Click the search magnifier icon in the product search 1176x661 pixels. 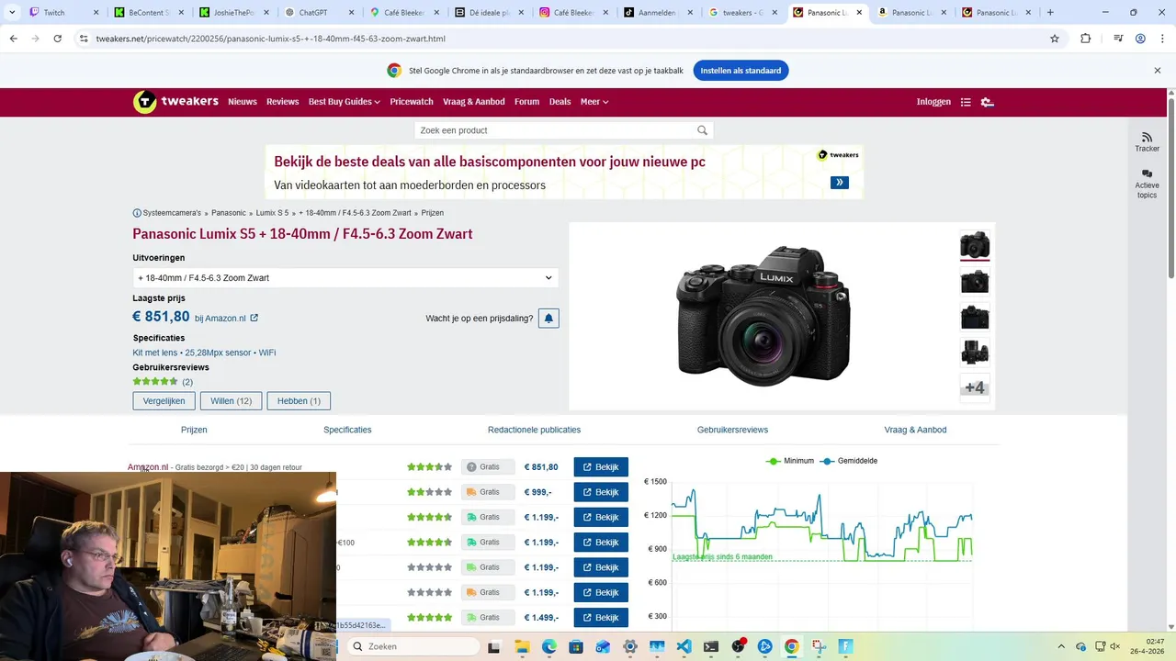pyautogui.click(x=702, y=130)
